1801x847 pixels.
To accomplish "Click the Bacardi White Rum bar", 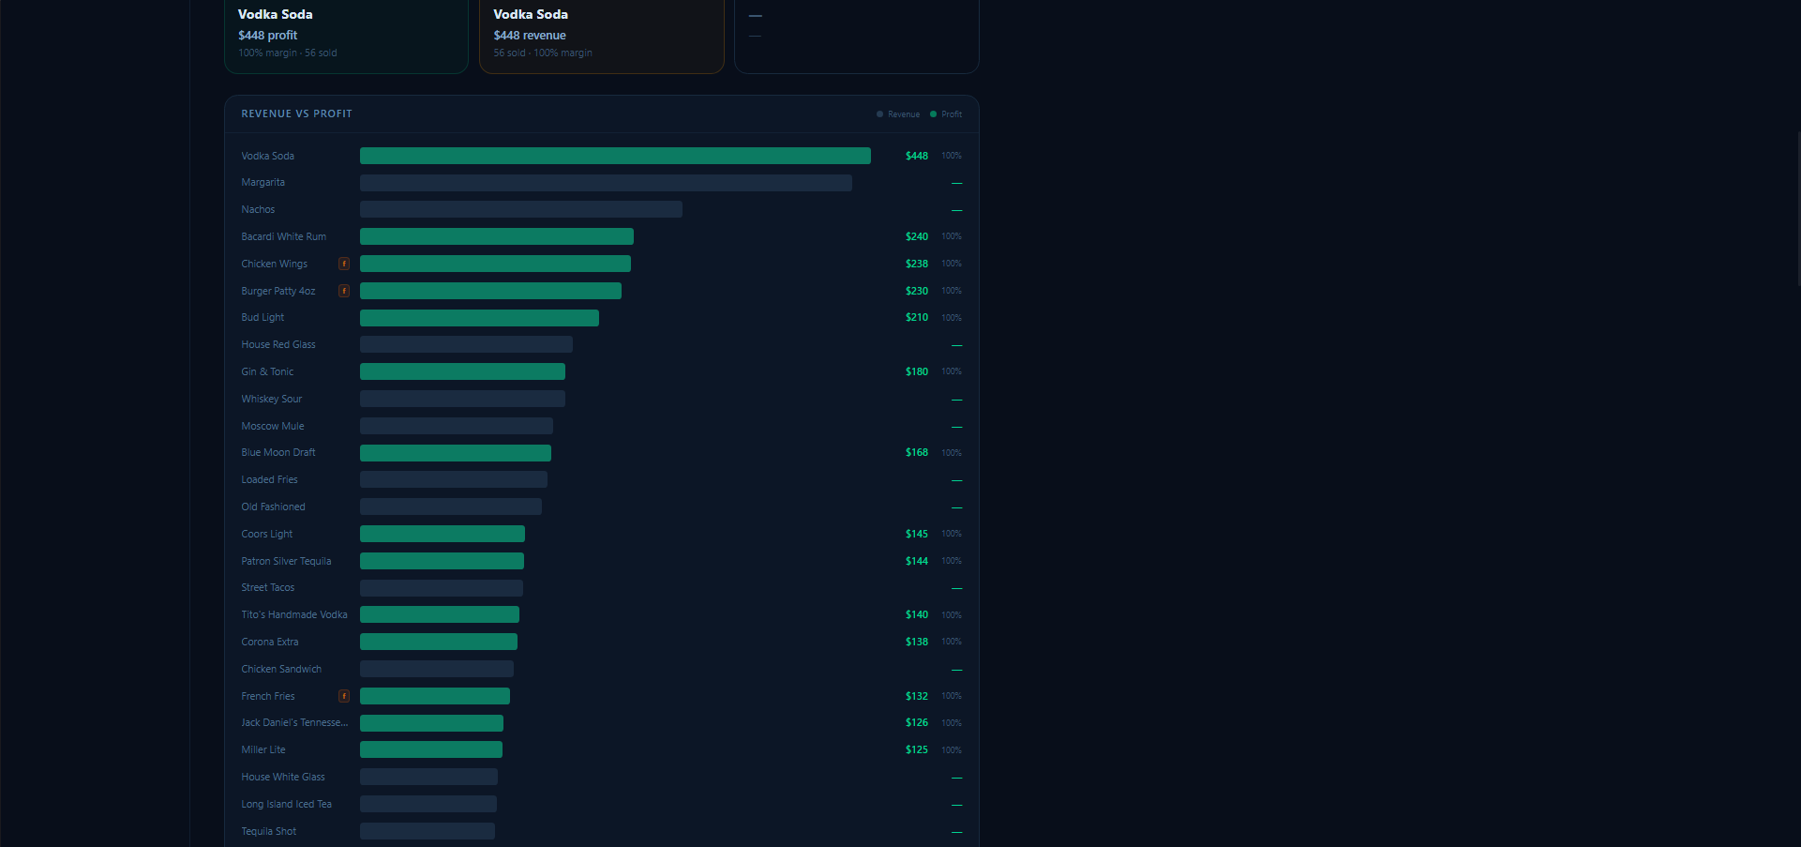I will [496, 236].
